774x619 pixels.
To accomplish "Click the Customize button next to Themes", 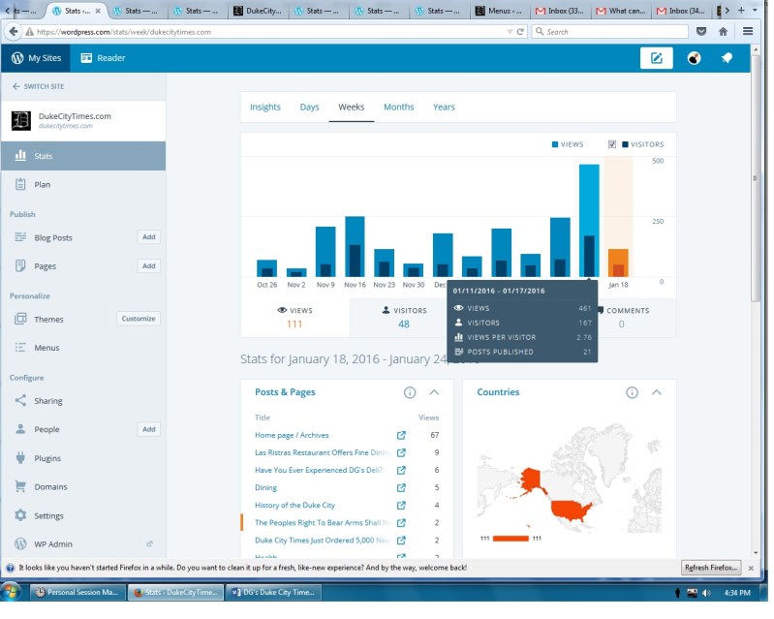I will 138,319.
